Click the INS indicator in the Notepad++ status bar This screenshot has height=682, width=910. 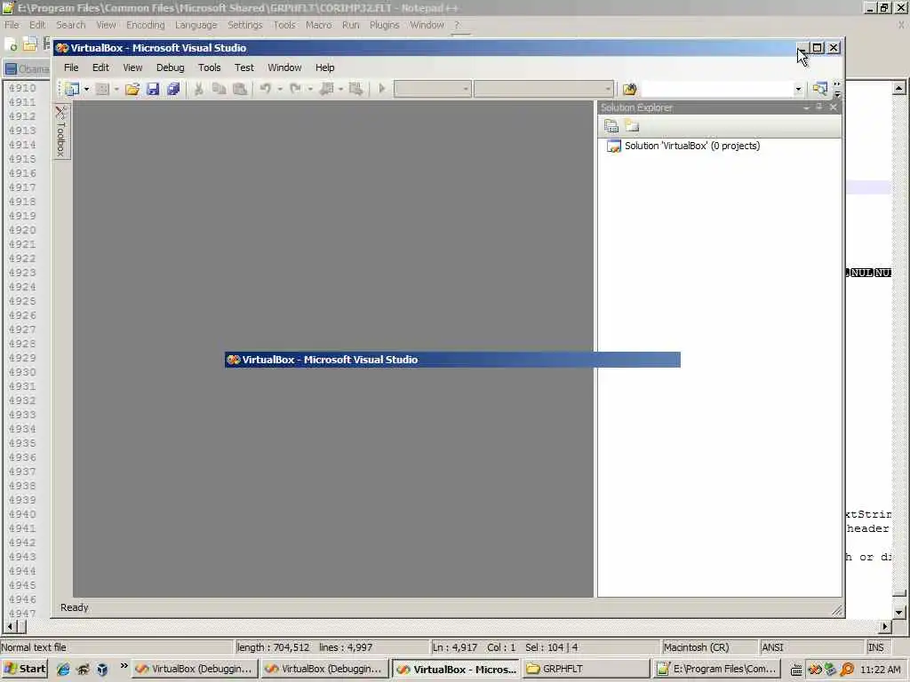point(875,647)
